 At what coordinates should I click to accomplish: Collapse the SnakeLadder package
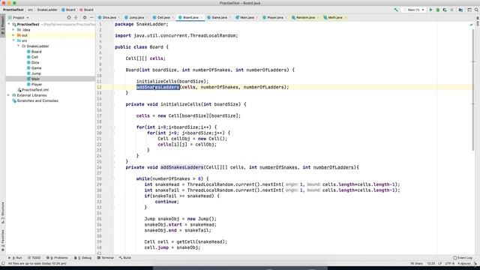18,46
